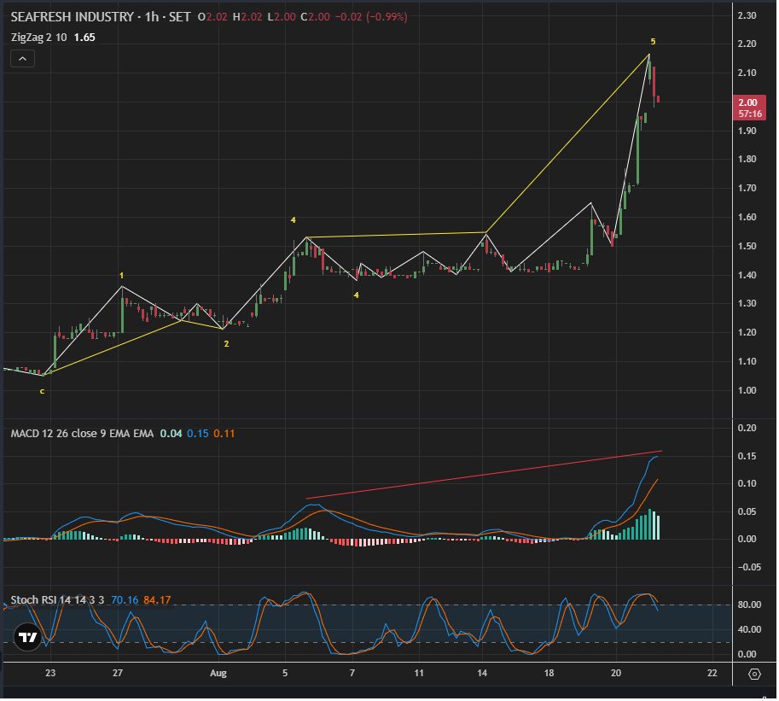Click the 23 date on time axis
Screen dimensions: 779x701
pos(50,675)
